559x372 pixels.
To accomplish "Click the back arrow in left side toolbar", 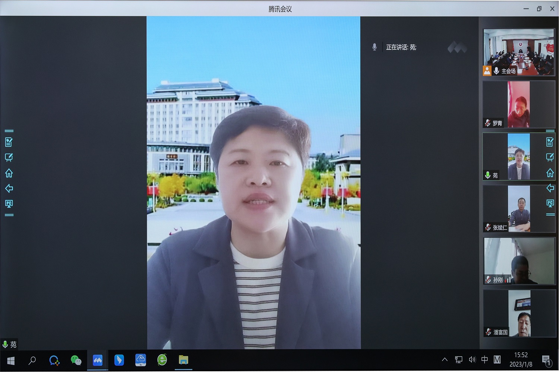I will tap(9, 188).
